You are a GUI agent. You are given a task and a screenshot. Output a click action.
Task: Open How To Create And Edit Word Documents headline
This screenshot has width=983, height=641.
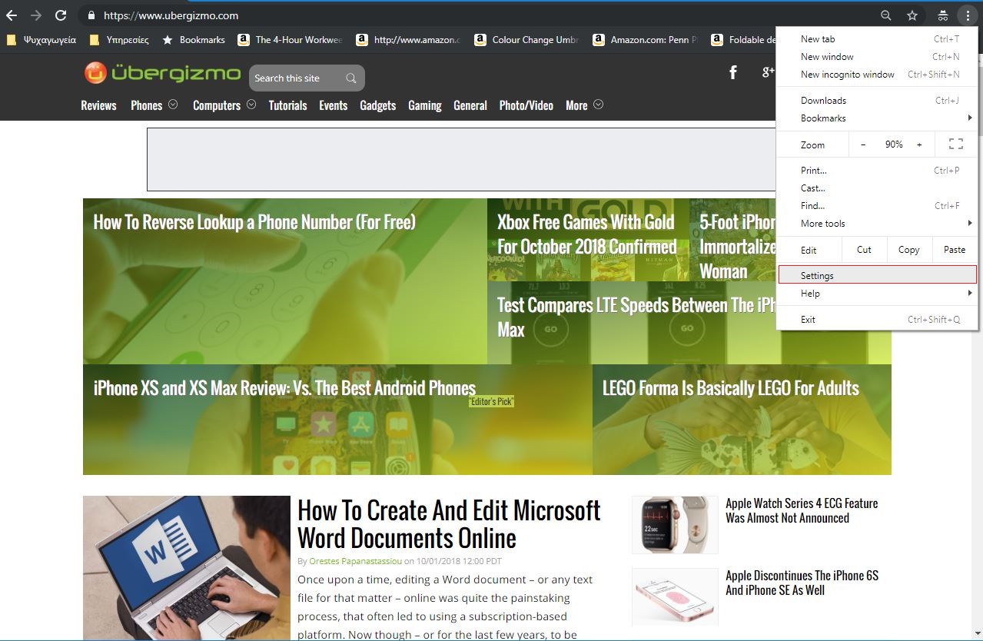449,523
